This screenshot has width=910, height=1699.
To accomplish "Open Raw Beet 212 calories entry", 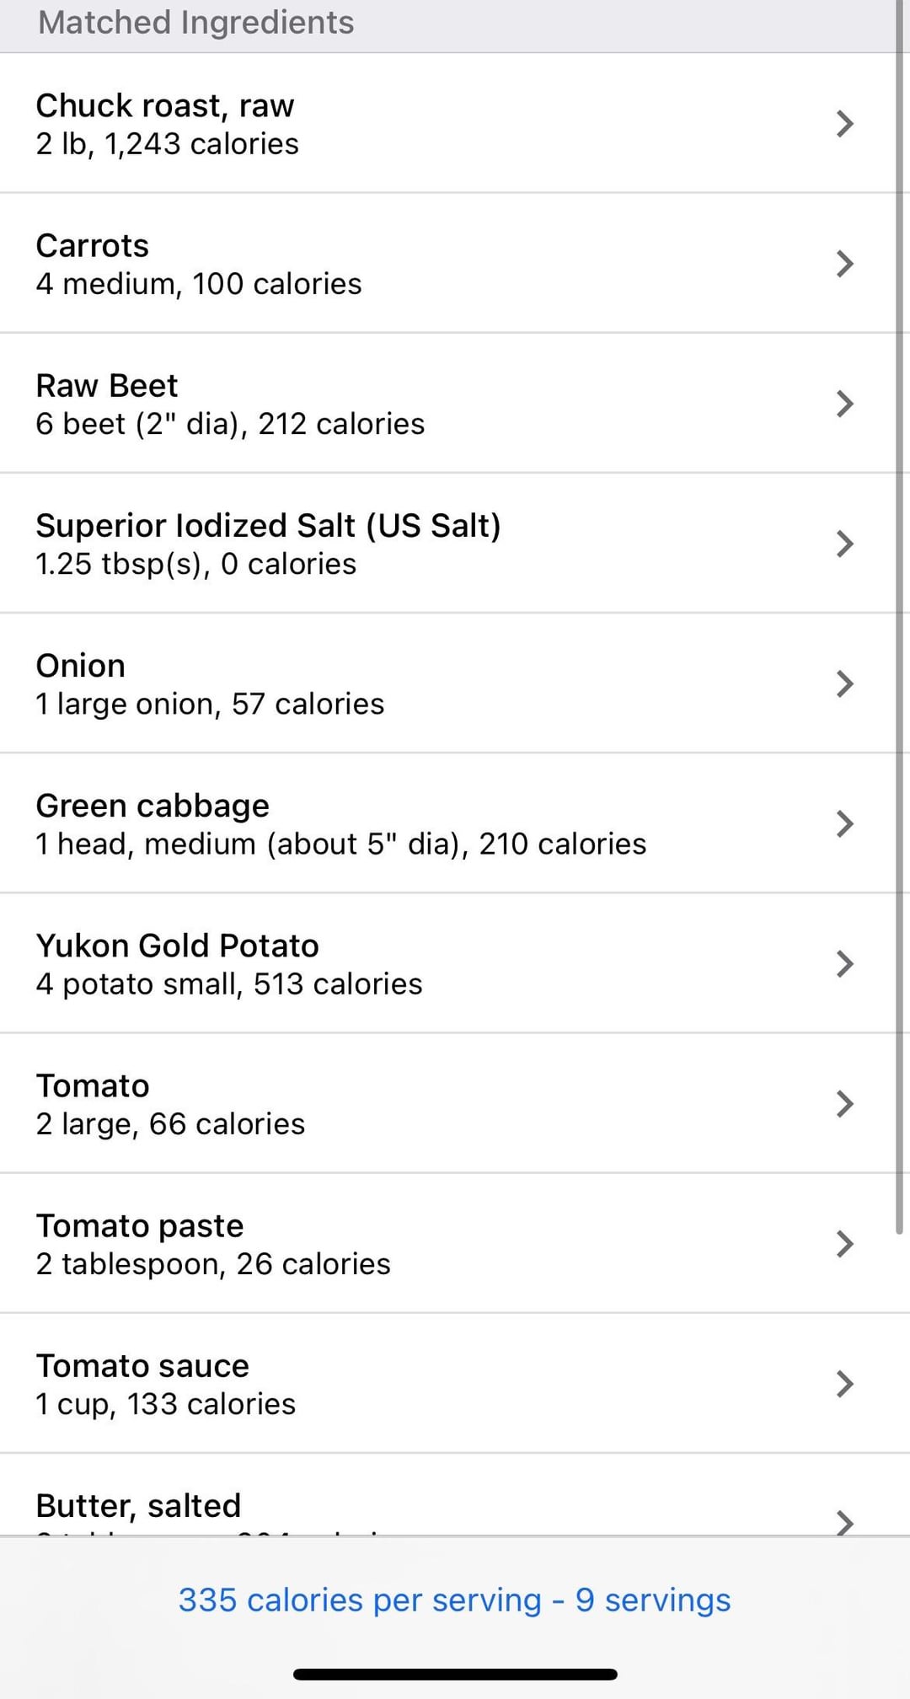I will 230,423.
